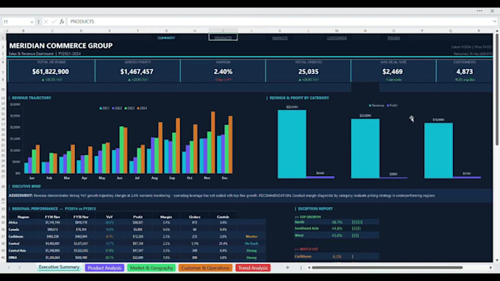Viewport: 500px width, 281px height.
Task: Follow the CUSTOMERS navigation link
Action: (x=337, y=38)
